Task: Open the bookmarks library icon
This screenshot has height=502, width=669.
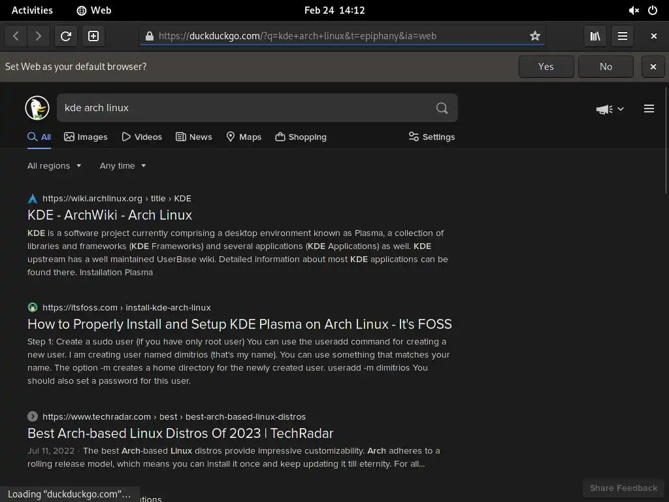Action: [595, 36]
